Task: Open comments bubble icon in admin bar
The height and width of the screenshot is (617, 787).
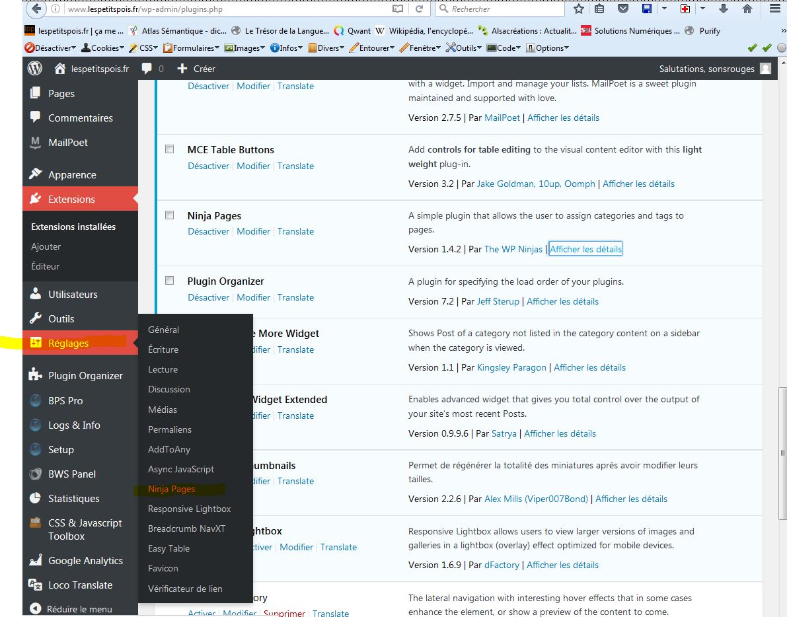Action: click(147, 69)
